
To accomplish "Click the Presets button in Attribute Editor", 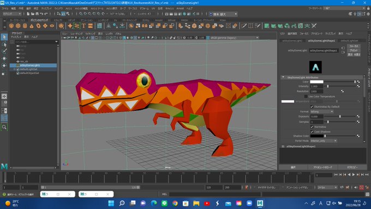I will pos(354,50).
